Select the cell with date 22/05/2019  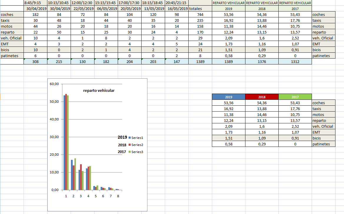click(82, 9)
